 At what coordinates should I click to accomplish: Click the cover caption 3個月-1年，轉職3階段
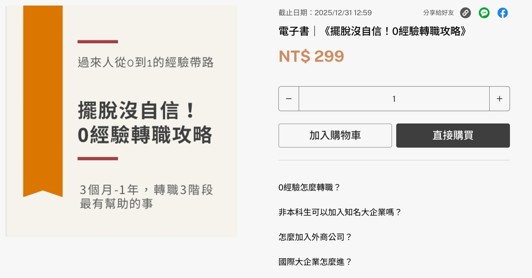tap(146, 190)
